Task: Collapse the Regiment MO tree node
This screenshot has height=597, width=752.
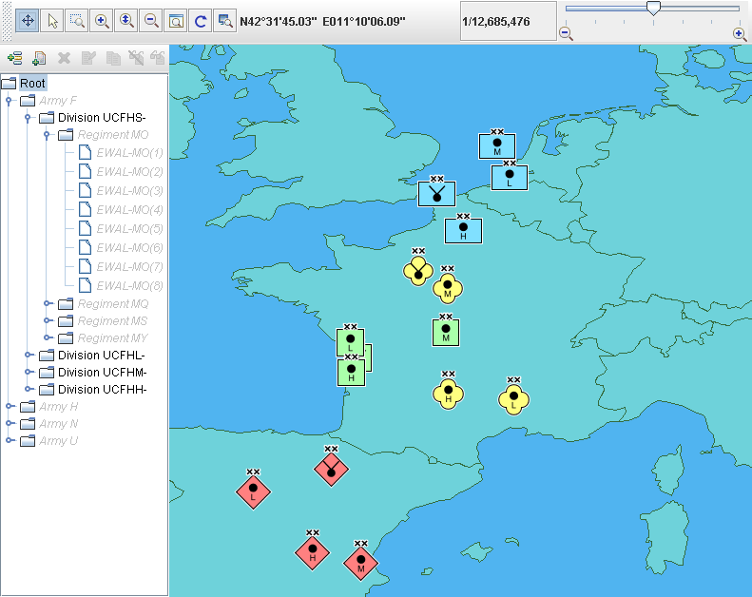Action: (x=48, y=135)
